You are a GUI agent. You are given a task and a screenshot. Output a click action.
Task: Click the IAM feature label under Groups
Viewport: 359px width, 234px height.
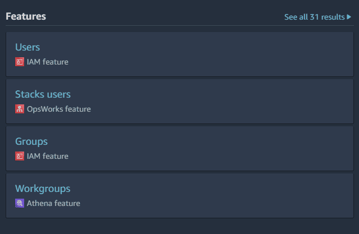[48, 156]
